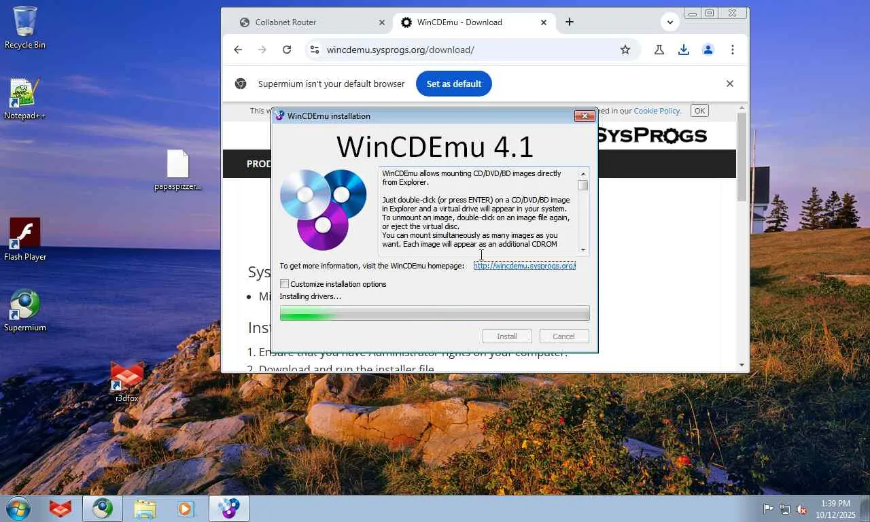
Task: Click the web page scroll-down arrow
Action: point(742,365)
